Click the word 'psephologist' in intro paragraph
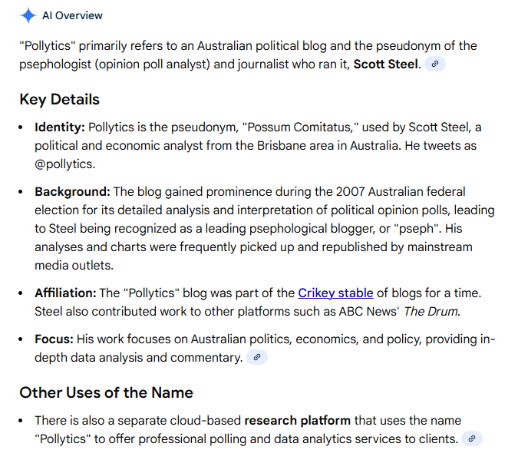This screenshot has height=450, width=518. pyautogui.click(x=54, y=65)
